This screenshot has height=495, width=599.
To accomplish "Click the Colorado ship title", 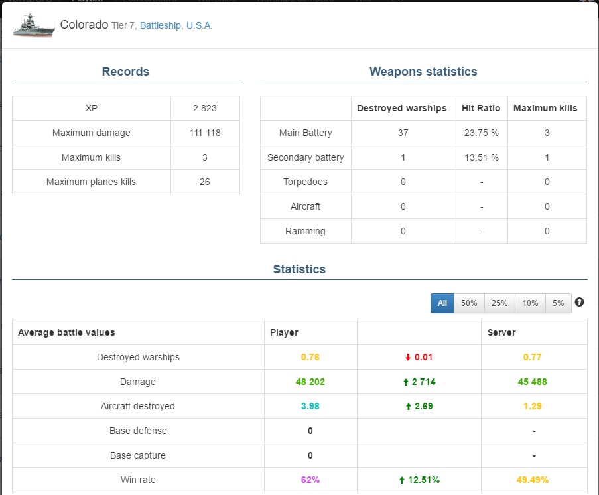I will coord(84,25).
